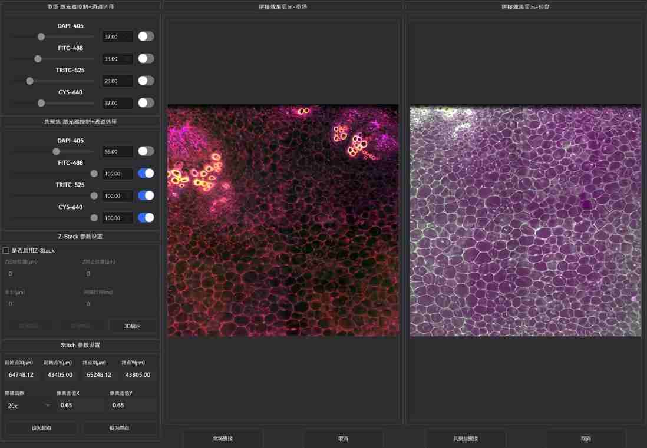Cancel the widefield stitching operation

pyautogui.click(x=343, y=439)
